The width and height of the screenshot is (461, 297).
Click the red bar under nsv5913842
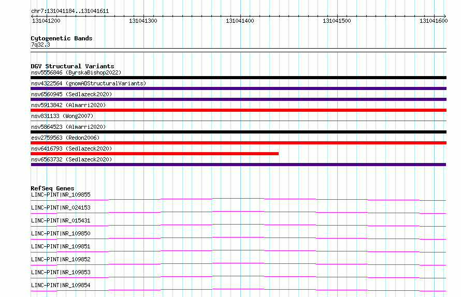[238, 110]
